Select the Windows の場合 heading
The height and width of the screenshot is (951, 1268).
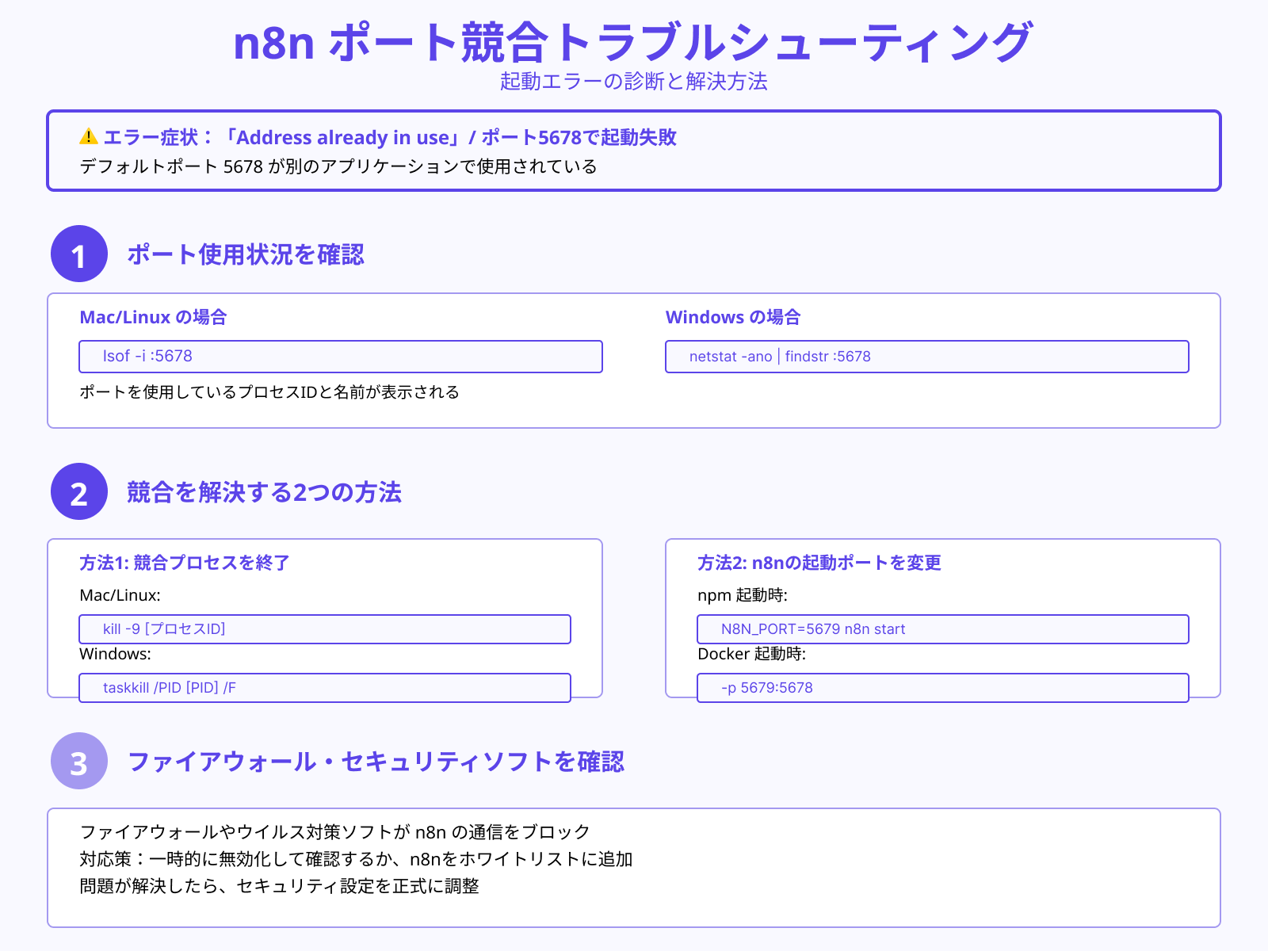click(733, 317)
